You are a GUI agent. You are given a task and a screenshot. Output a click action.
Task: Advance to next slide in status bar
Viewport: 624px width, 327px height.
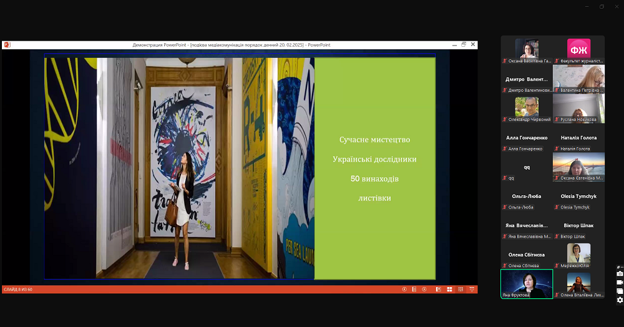point(424,289)
